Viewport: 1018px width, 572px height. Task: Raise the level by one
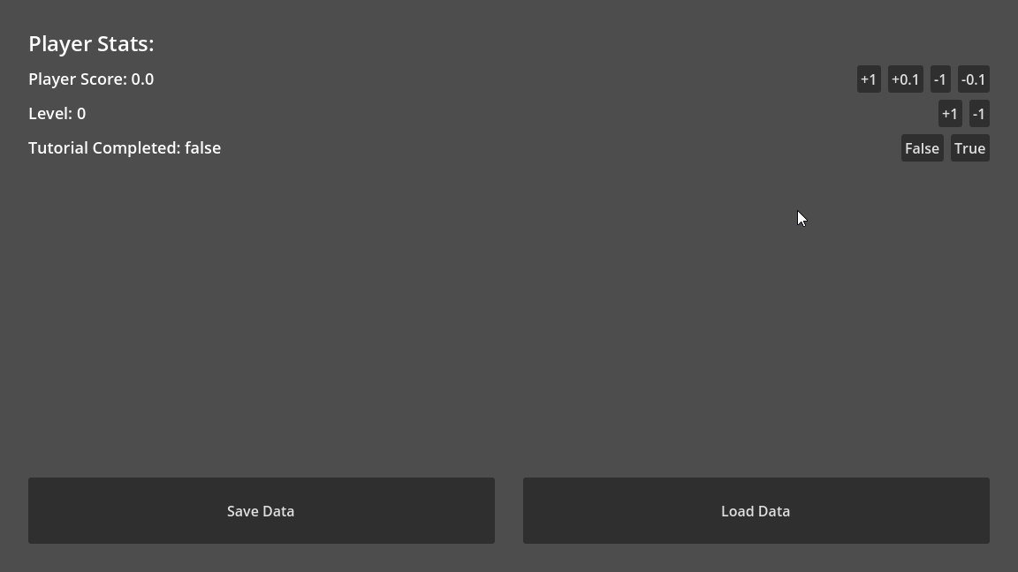point(950,114)
